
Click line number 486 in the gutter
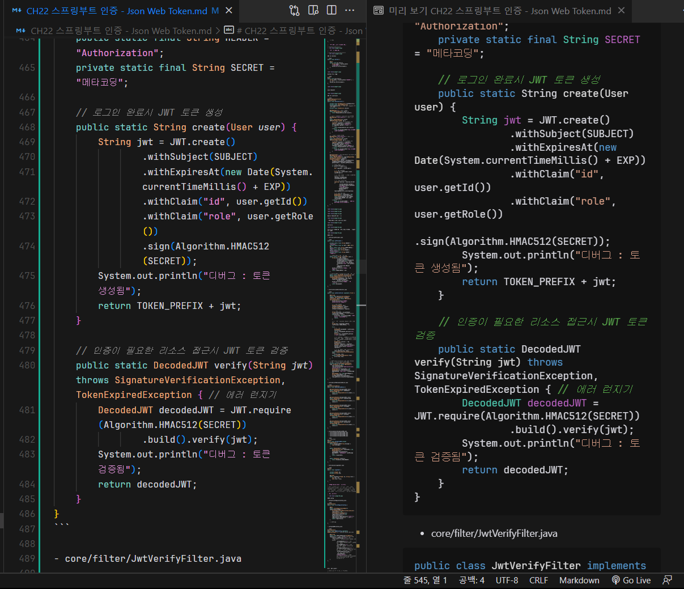pyautogui.click(x=27, y=514)
